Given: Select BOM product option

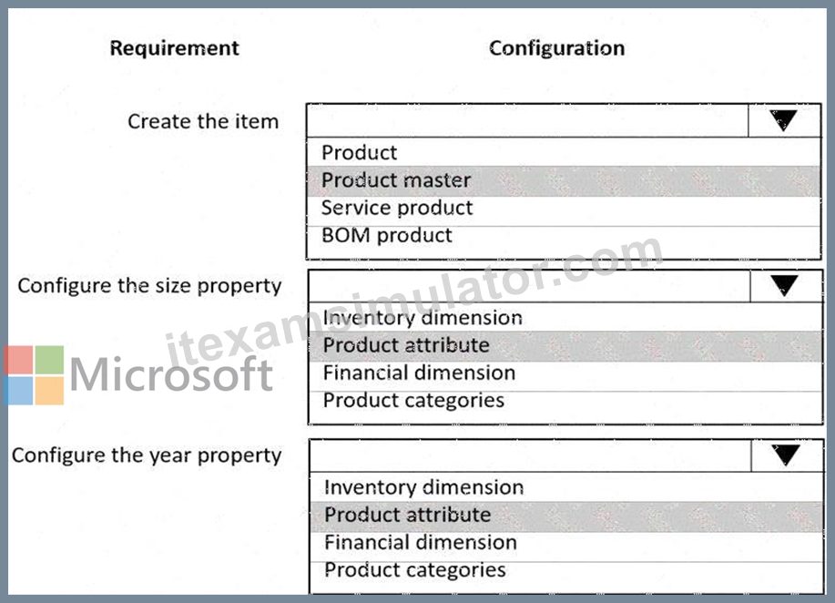Looking at the screenshot, I should 564,236.
